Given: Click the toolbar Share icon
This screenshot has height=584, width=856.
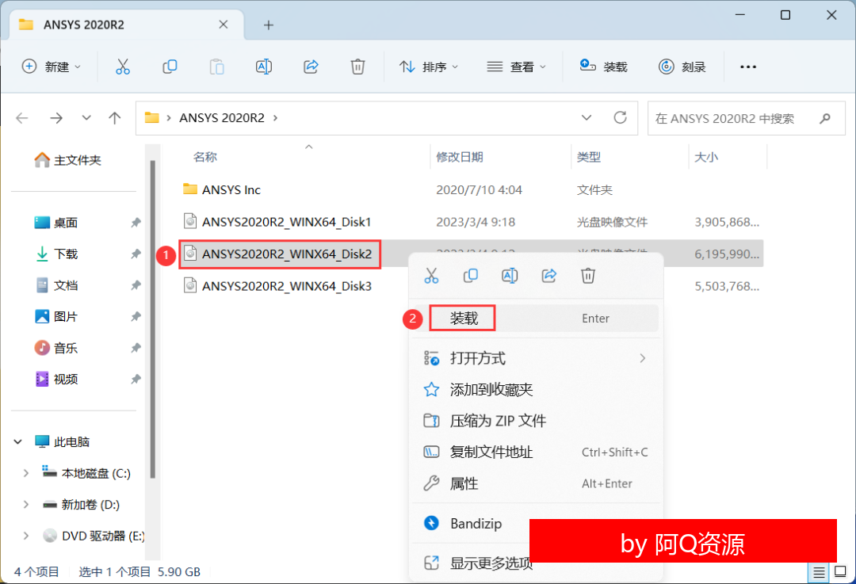Looking at the screenshot, I should tap(311, 67).
